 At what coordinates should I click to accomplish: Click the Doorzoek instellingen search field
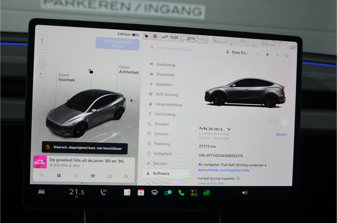point(174,49)
